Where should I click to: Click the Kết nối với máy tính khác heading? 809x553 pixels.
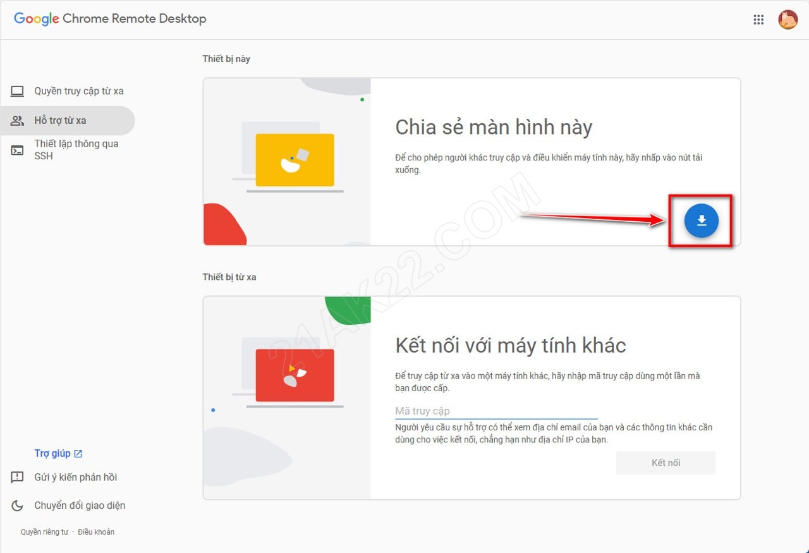511,346
